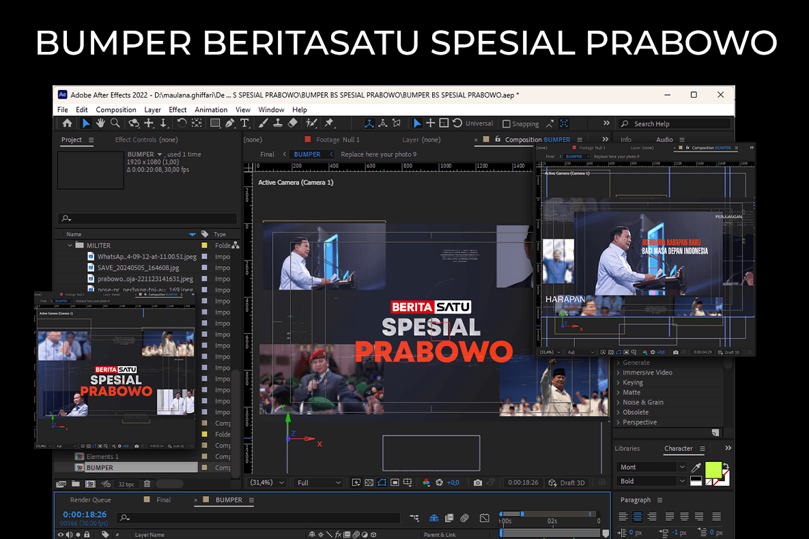Click the Final breadcrumb in viewer
This screenshot has width=809, height=539.
(267, 154)
